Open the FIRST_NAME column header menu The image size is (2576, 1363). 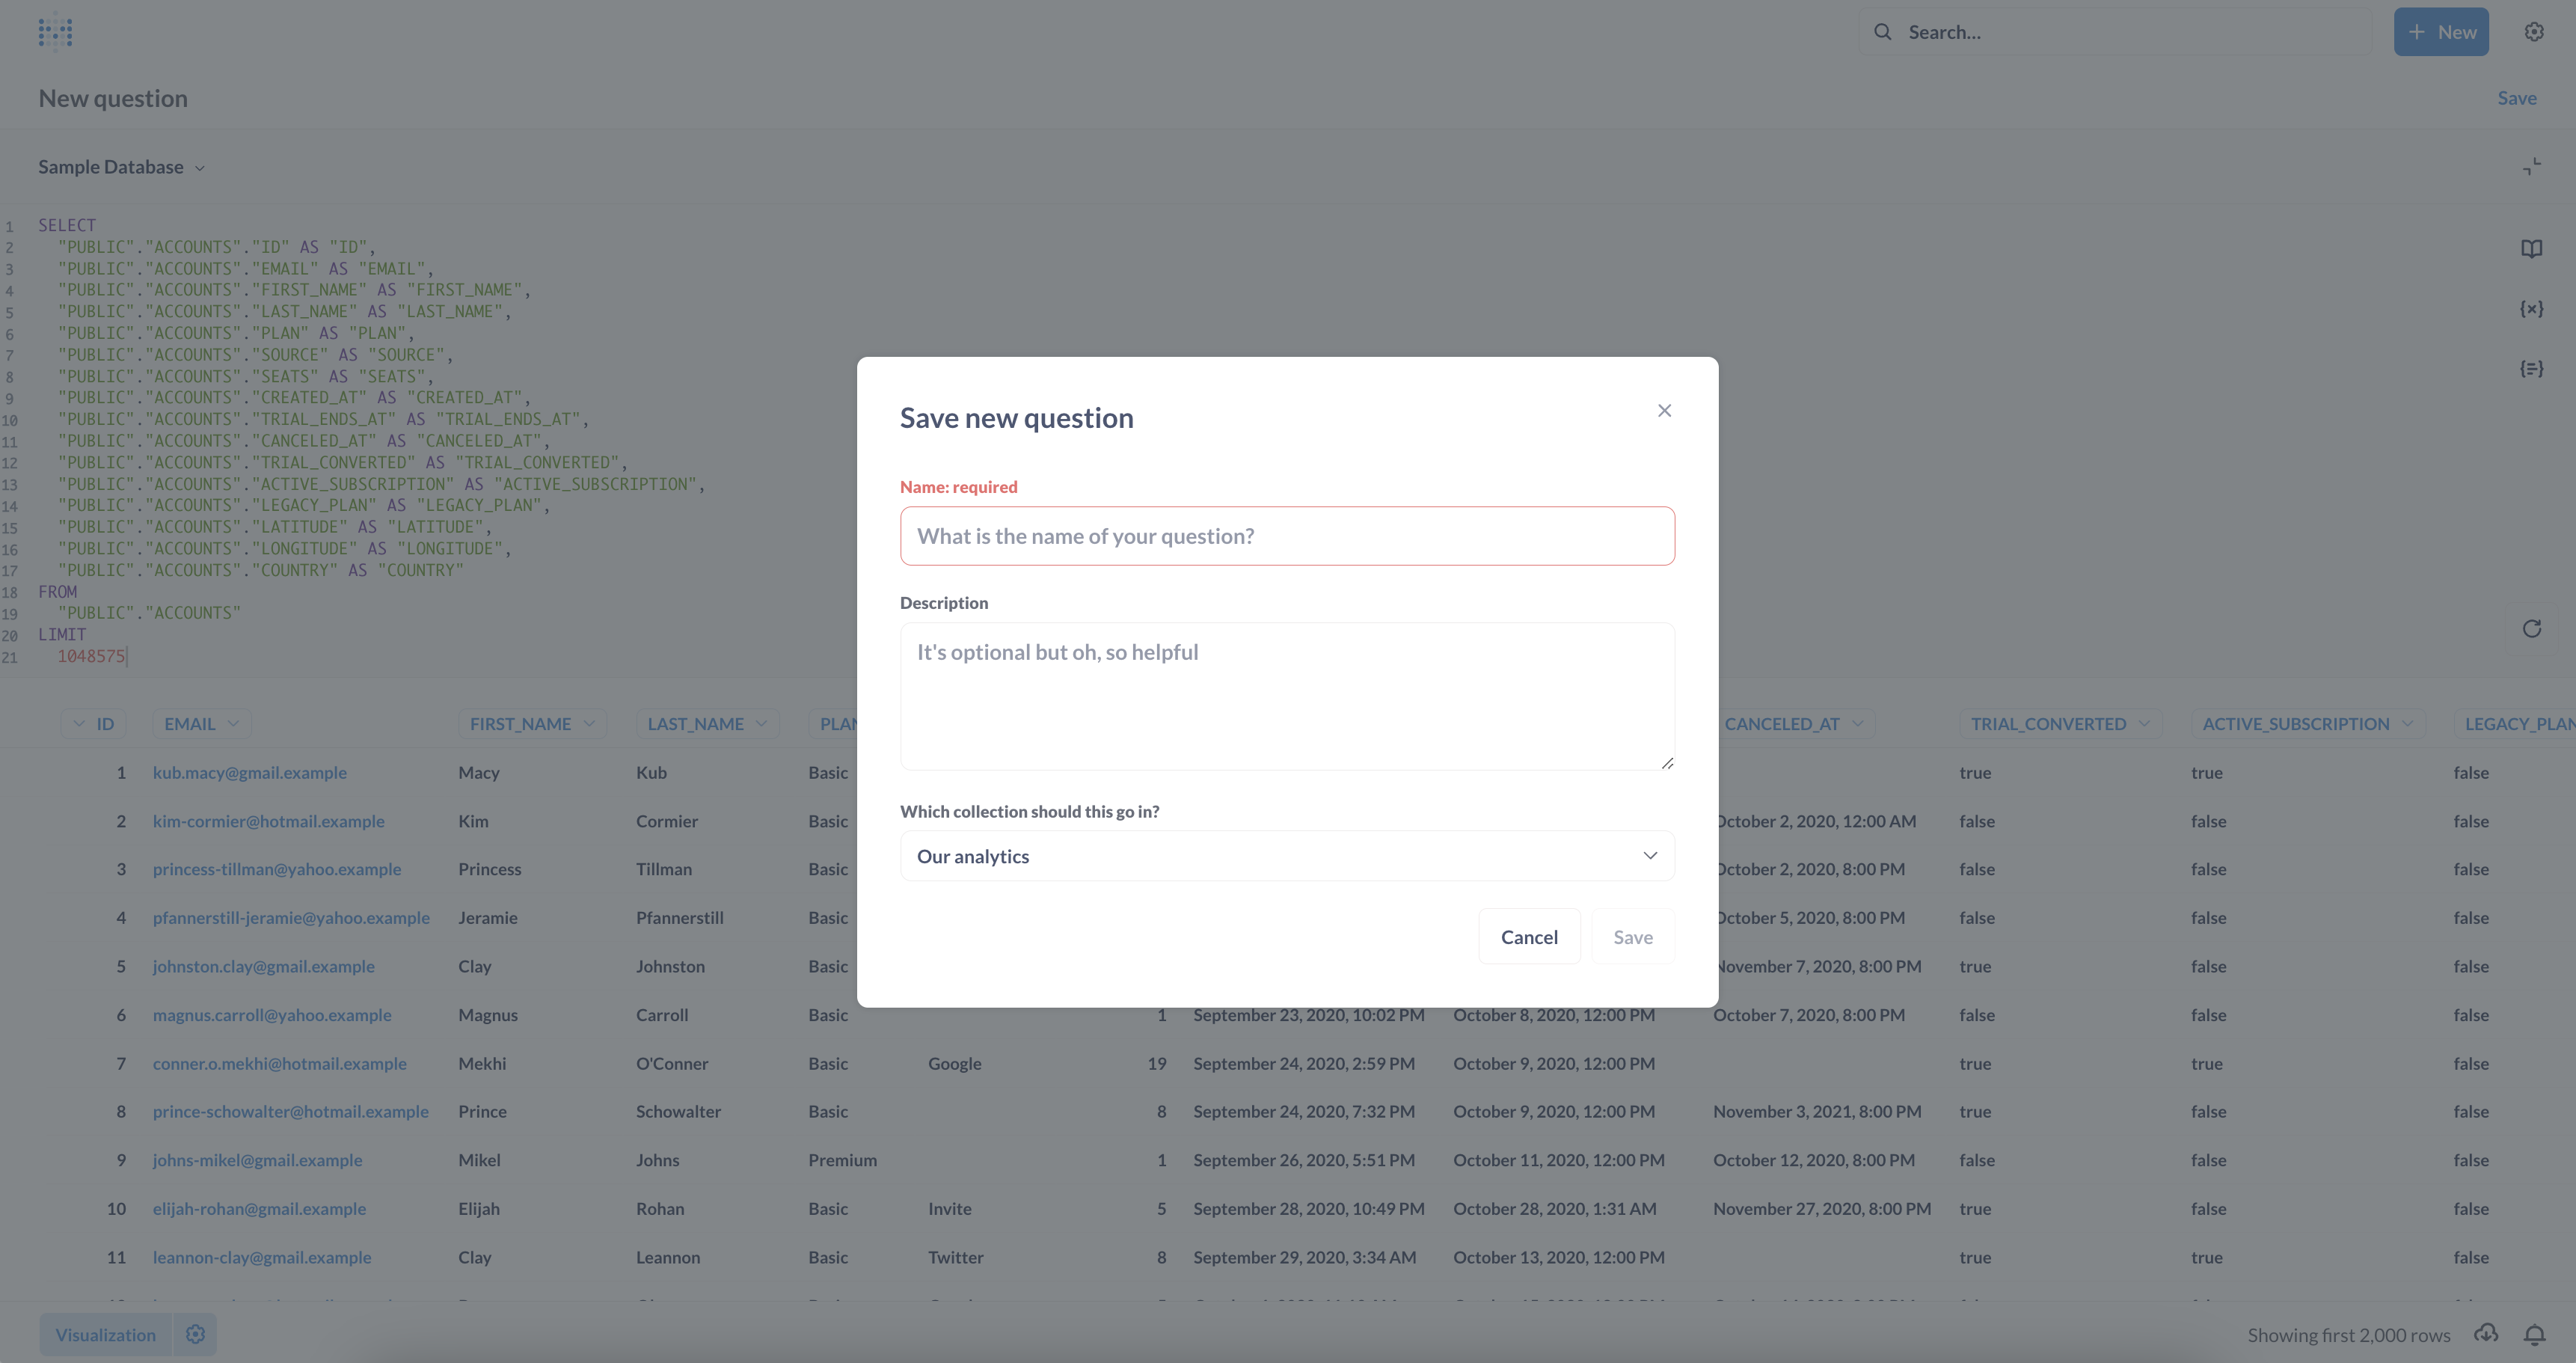pyautogui.click(x=532, y=724)
